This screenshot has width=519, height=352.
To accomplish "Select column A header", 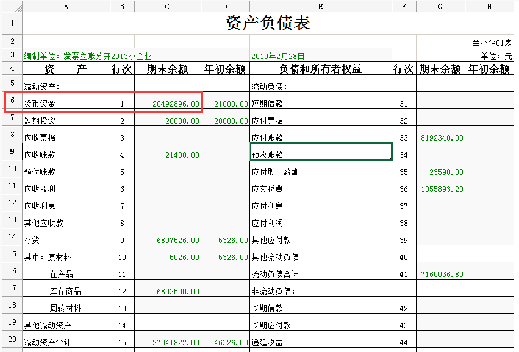I will (66, 6).
